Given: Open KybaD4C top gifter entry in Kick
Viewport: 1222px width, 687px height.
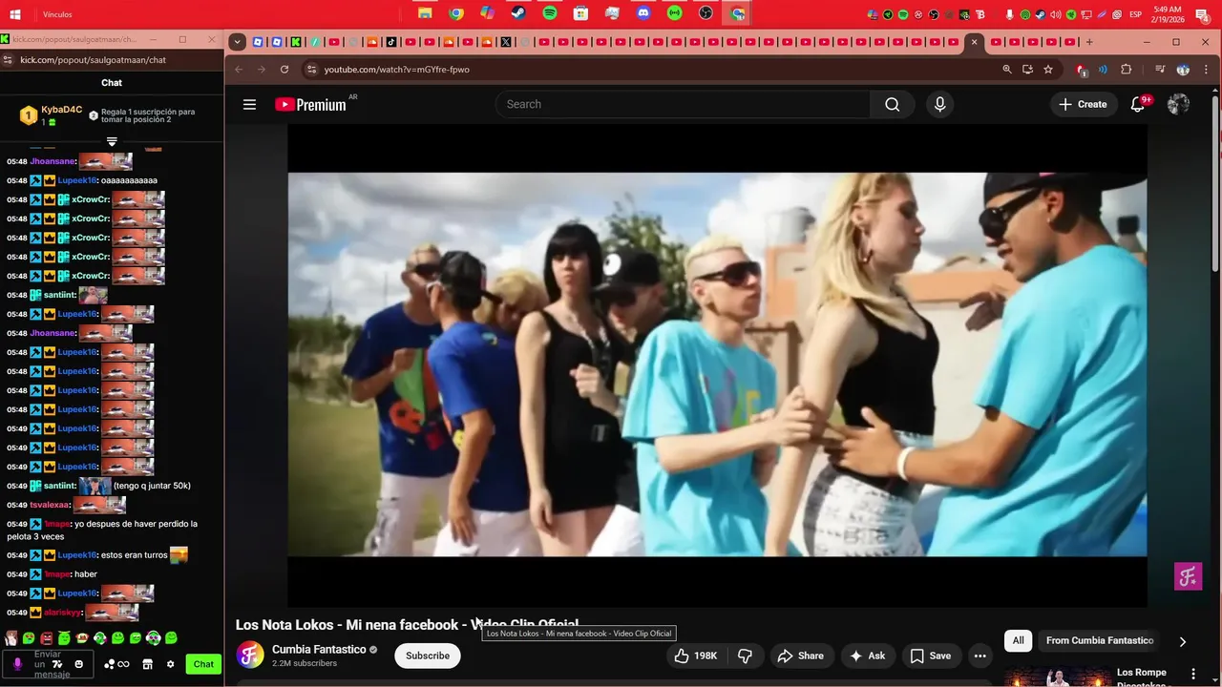Looking at the screenshot, I should (x=50, y=115).
